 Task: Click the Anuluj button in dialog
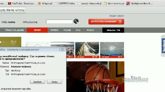point(54,82)
